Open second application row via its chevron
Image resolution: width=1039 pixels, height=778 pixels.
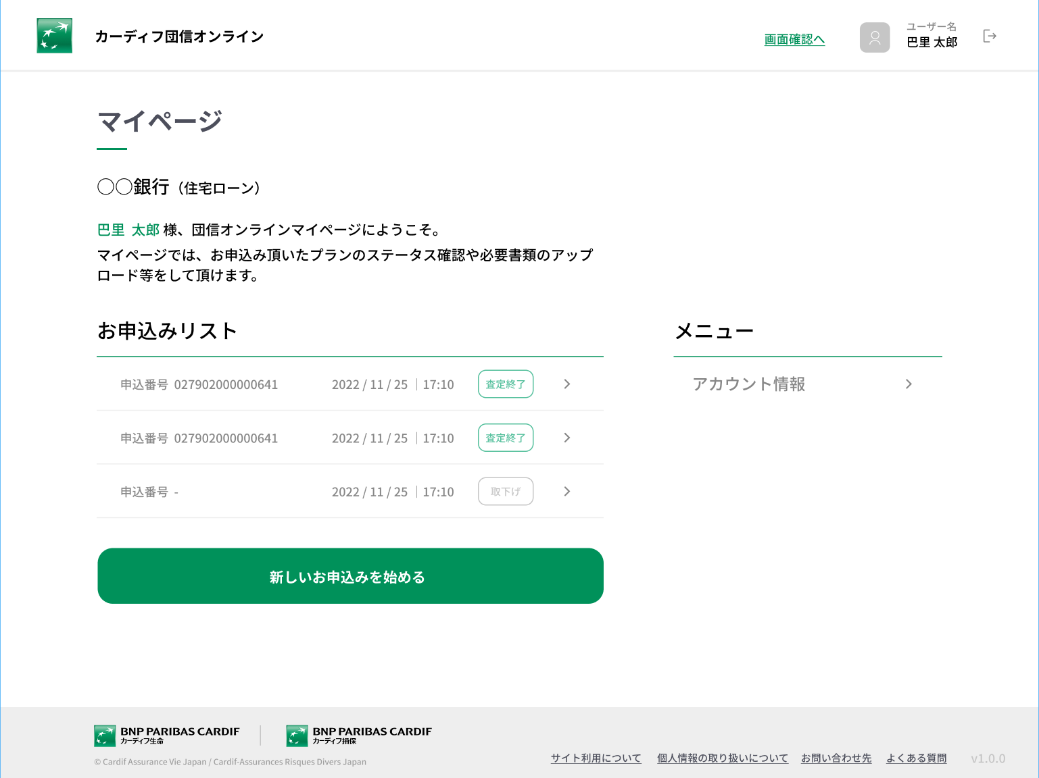click(x=567, y=438)
